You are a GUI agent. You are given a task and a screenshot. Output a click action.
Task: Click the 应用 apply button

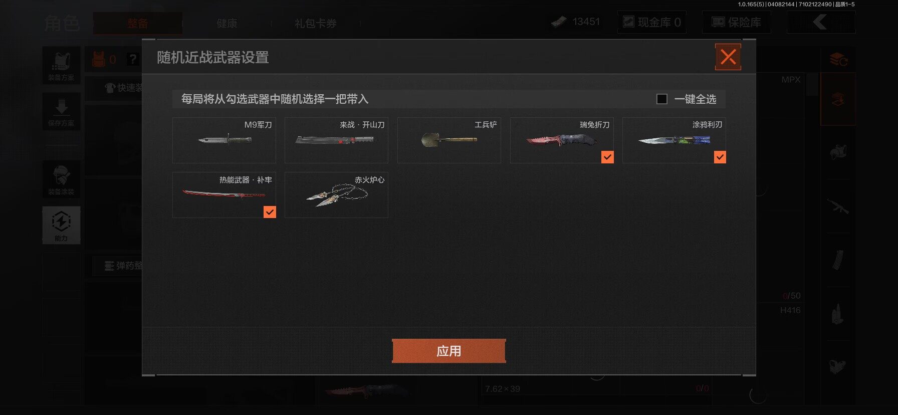pos(449,351)
